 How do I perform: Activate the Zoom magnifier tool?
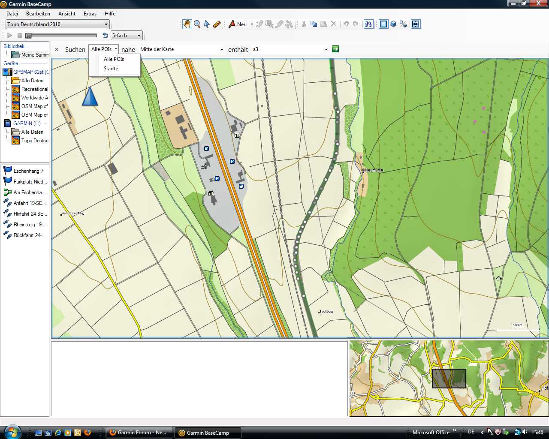(197, 24)
